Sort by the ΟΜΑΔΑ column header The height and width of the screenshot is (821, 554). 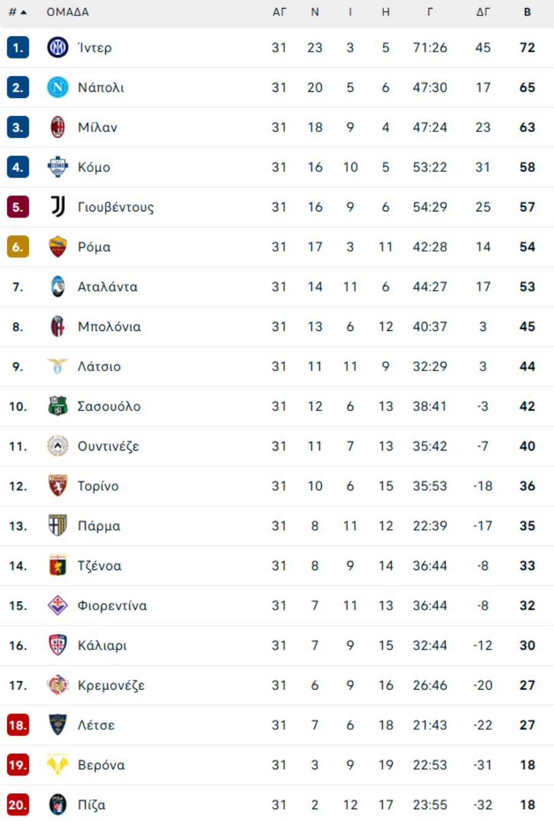click(x=68, y=12)
